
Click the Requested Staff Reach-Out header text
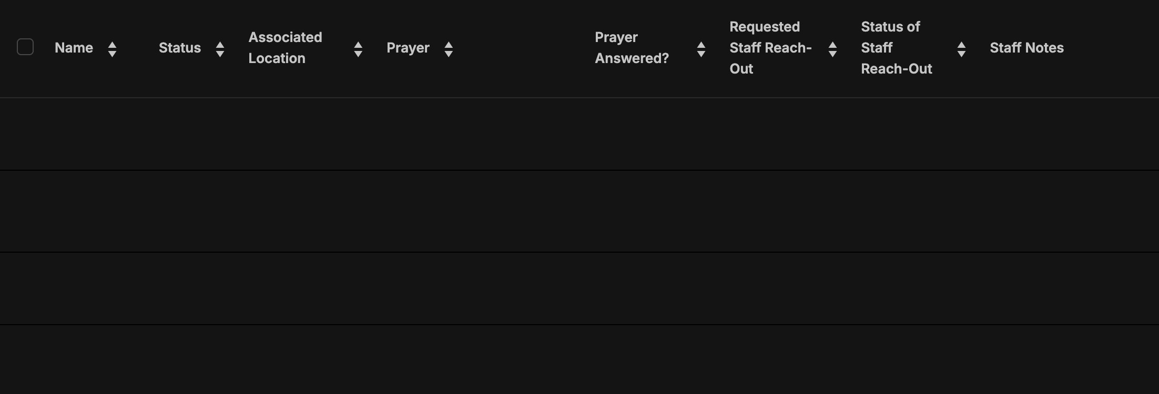click(770, 48)
